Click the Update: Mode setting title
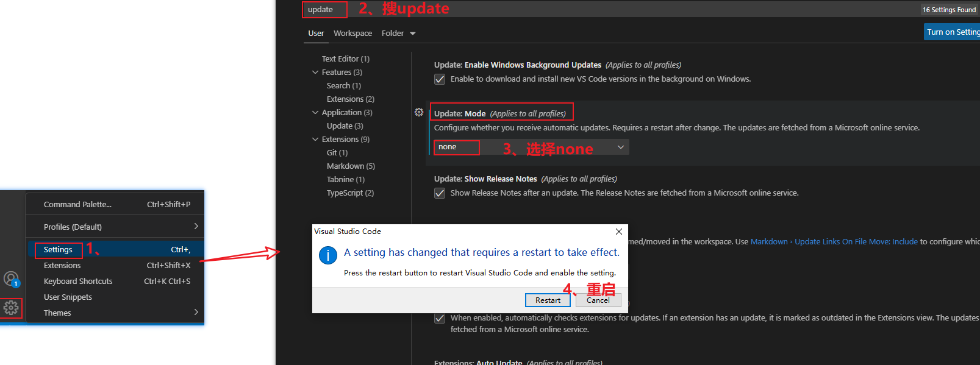Screen dimensions: 980x365 click(x=460, y=114)
